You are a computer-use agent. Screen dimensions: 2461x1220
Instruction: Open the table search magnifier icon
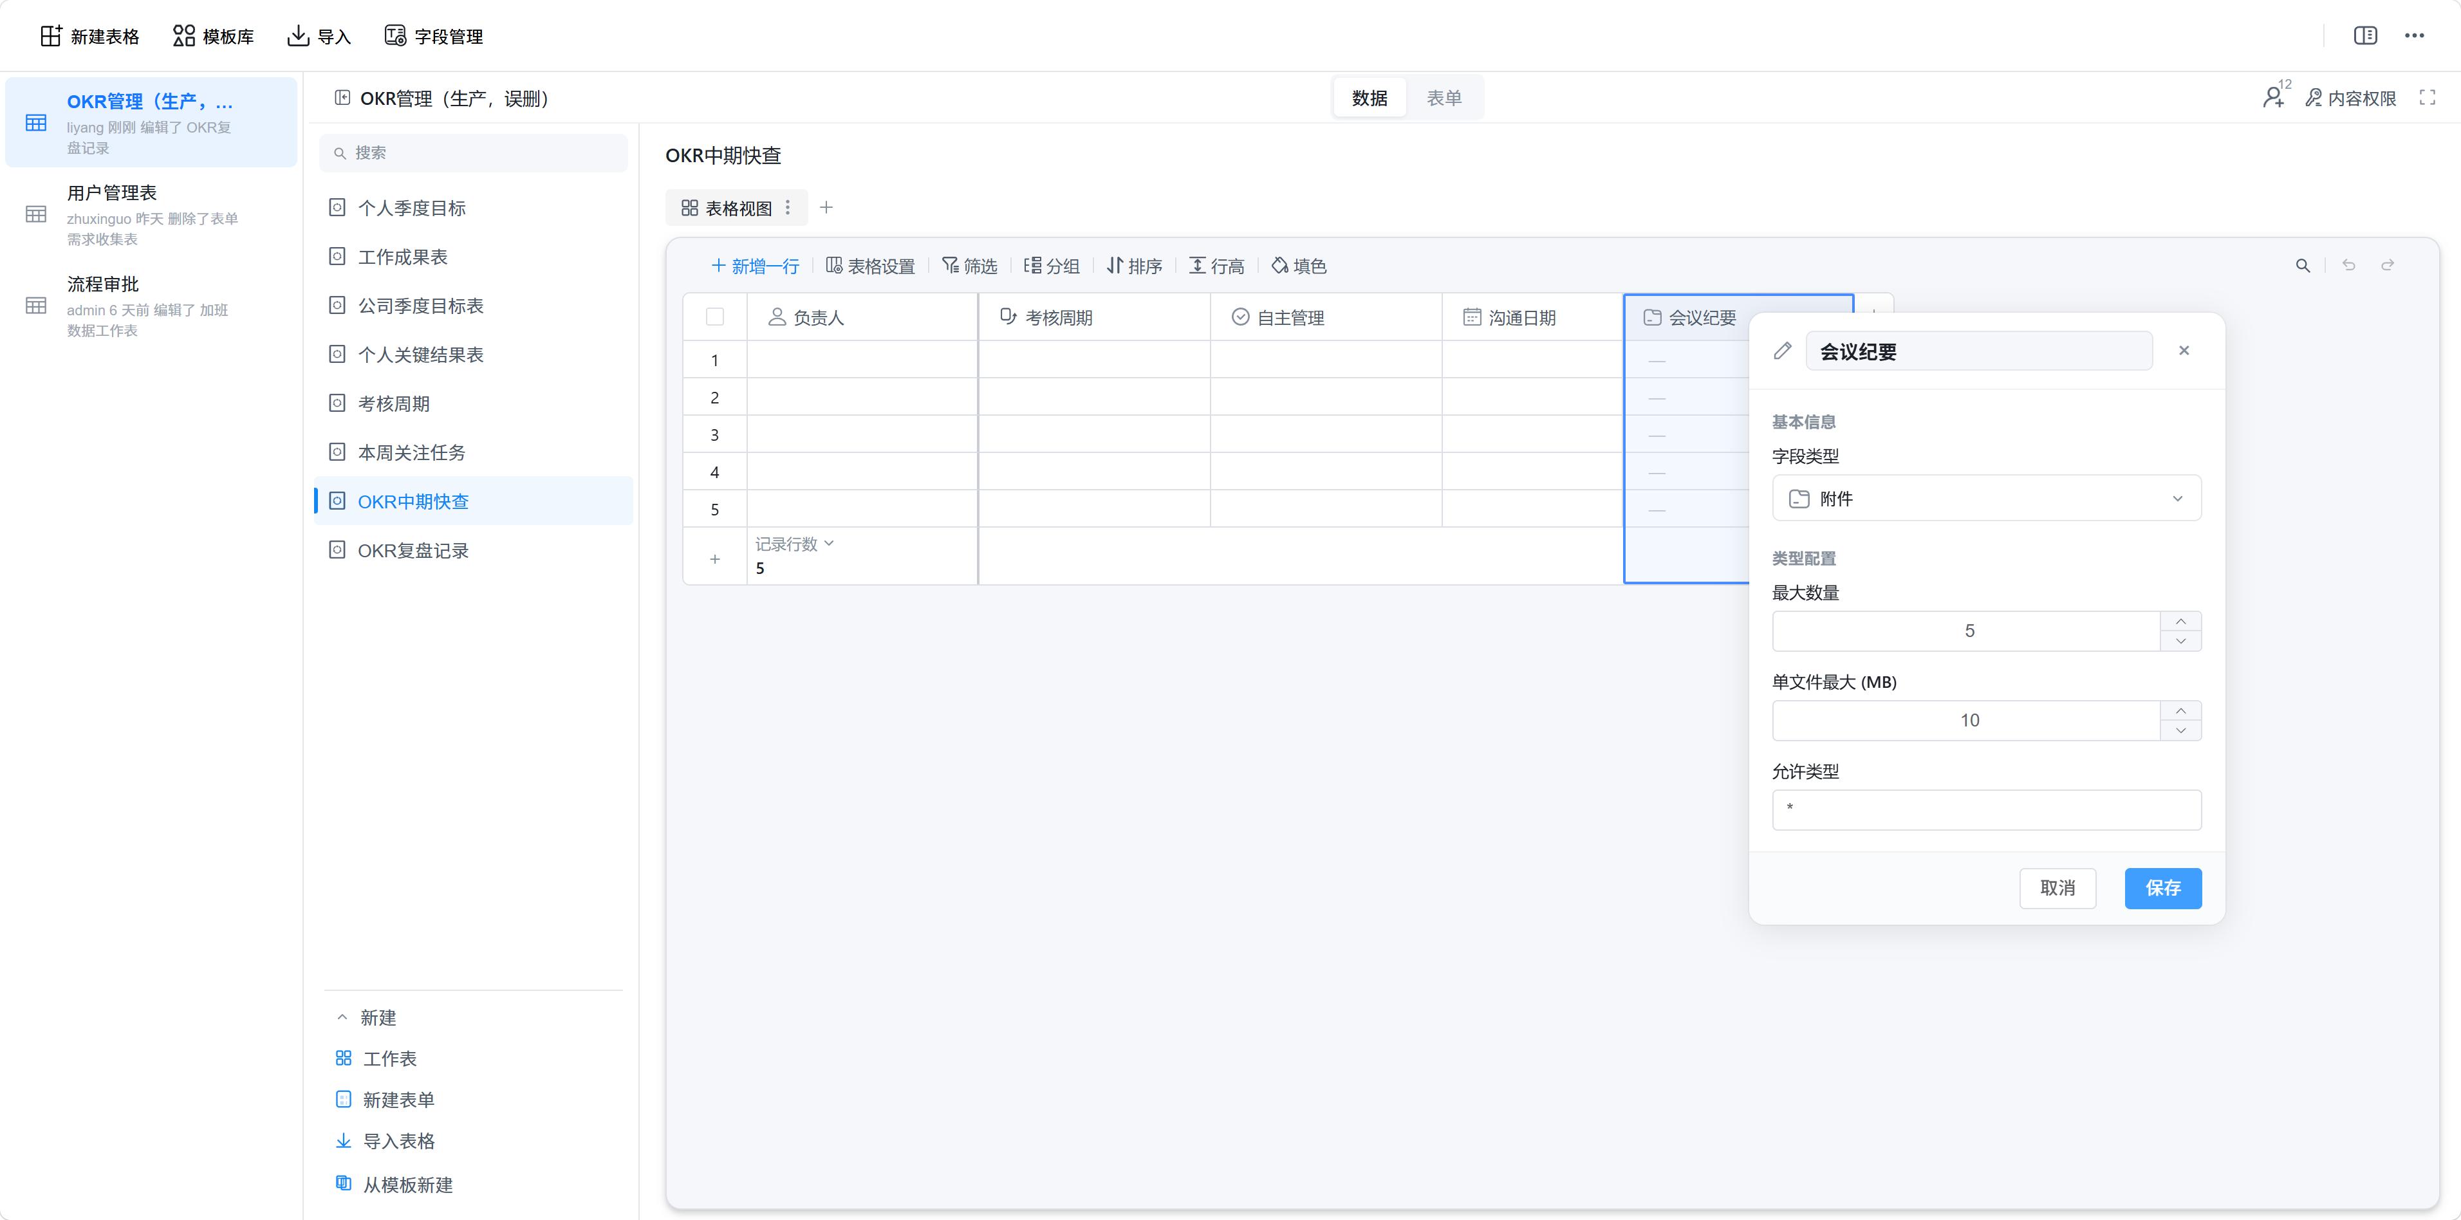pyautogui.click(x=2303, y=266)
